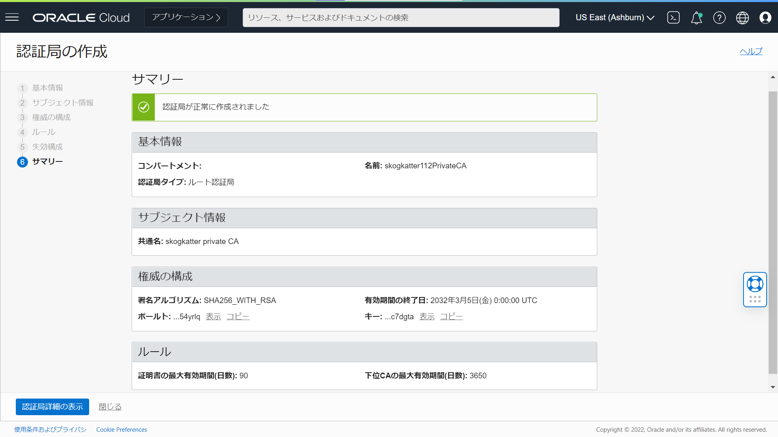Click 閉じる to close the wizard
This screenshot has height=437, width=778.
click(109, 406)
